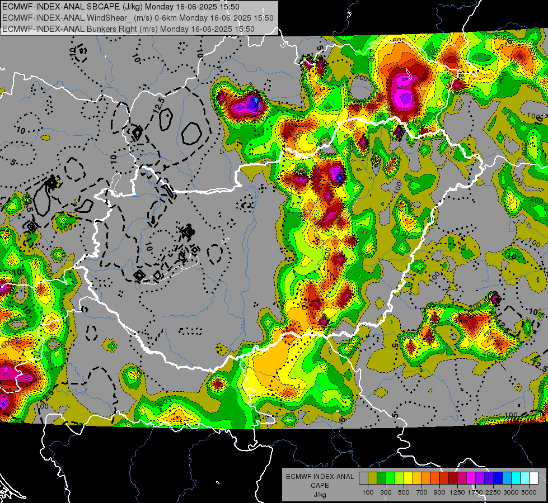Pick the crimson-pink swatch in CAPE legend
Screen dimensions: 548x503
[462, 478]
